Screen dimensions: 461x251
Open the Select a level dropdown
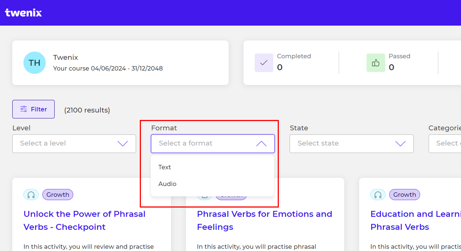tap(74, 144)
